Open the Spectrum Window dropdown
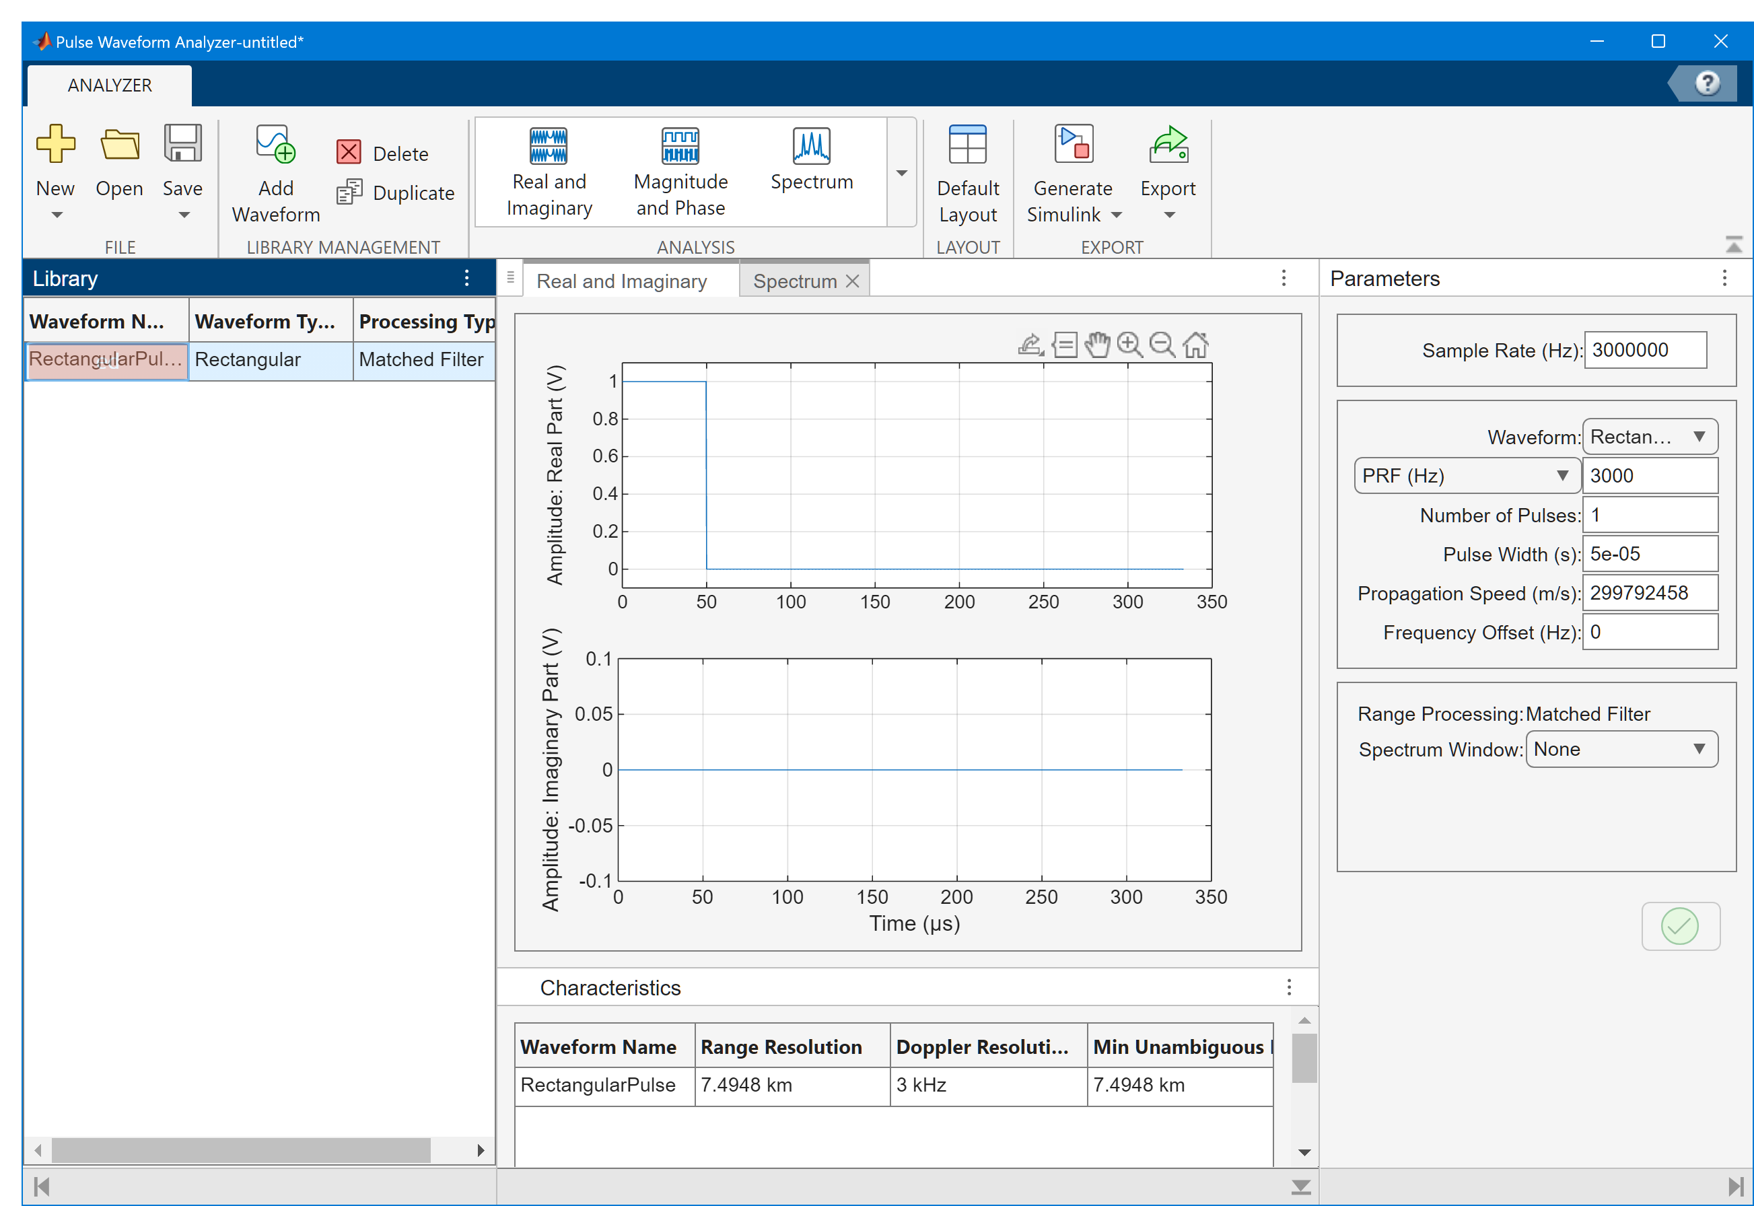This screenshot has width=1754, height=1206. [x=1621, y=750]
